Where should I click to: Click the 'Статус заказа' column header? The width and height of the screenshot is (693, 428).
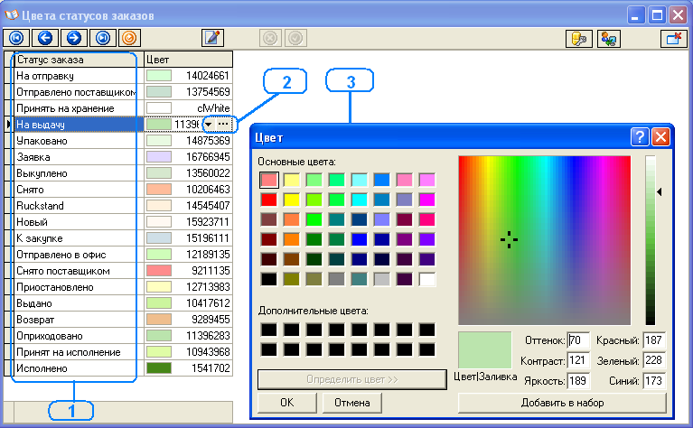click(x=77, y=60)
